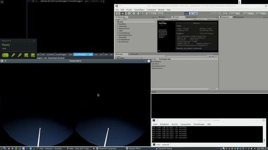Click the first base station icon in SteamVR
268x150 pixels.
pyautogui.click(x=26, y=55)
